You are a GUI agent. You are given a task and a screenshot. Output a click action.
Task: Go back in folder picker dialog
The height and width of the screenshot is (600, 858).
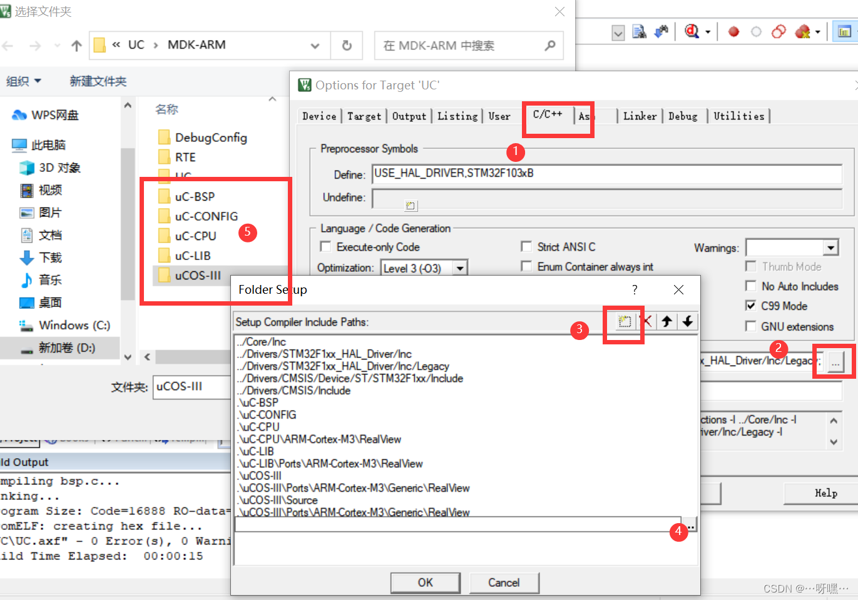9,46
